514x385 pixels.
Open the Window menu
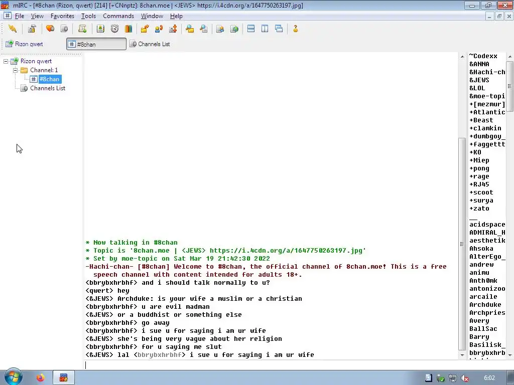click(x=152, y=16)
